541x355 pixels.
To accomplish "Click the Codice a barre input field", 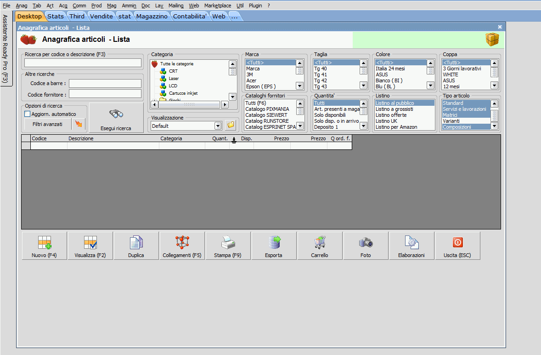I will (105, 83).
